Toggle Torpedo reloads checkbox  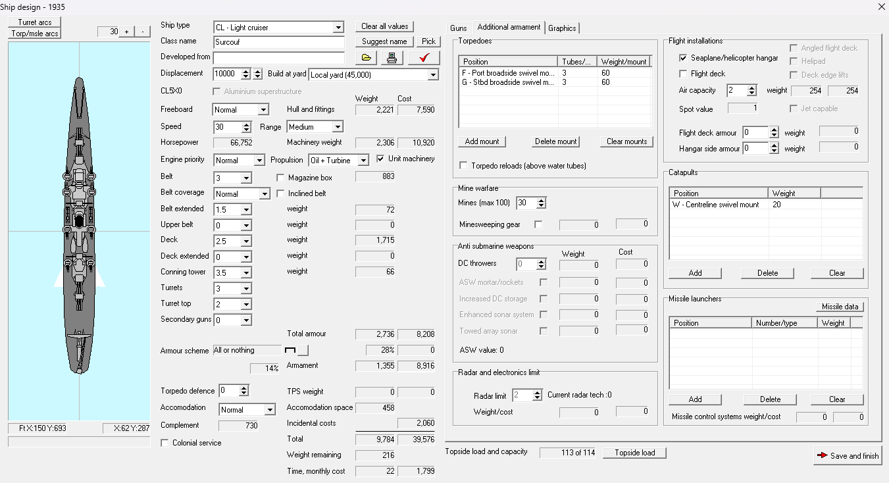click(464, 166)
